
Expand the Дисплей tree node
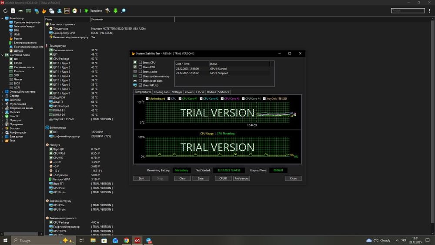3,100
